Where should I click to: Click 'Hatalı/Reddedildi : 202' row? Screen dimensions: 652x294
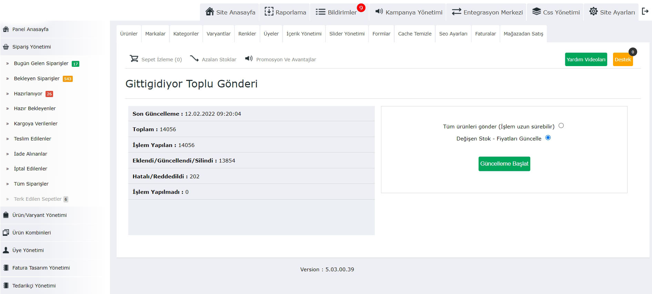coord(251,176)
